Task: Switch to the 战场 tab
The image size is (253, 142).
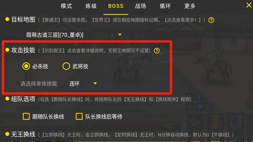Action: (x=140, y=6)
